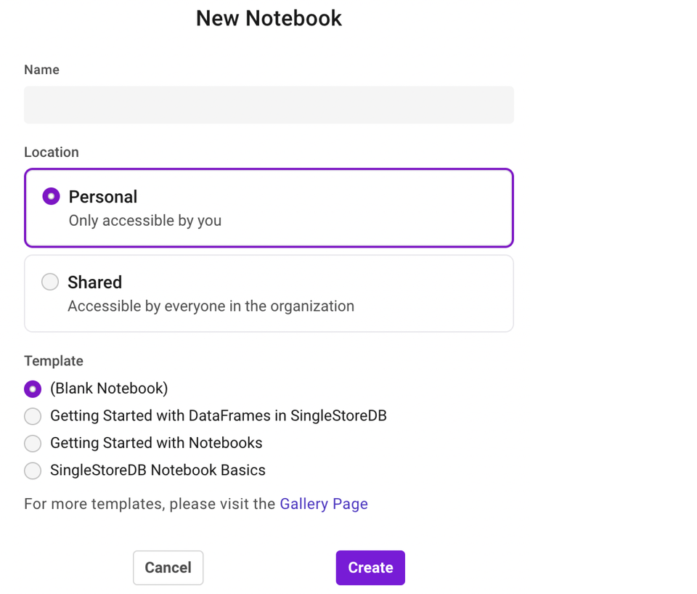Click 'Accessible by everyone in the organization' text

click(x=211, y=306)
